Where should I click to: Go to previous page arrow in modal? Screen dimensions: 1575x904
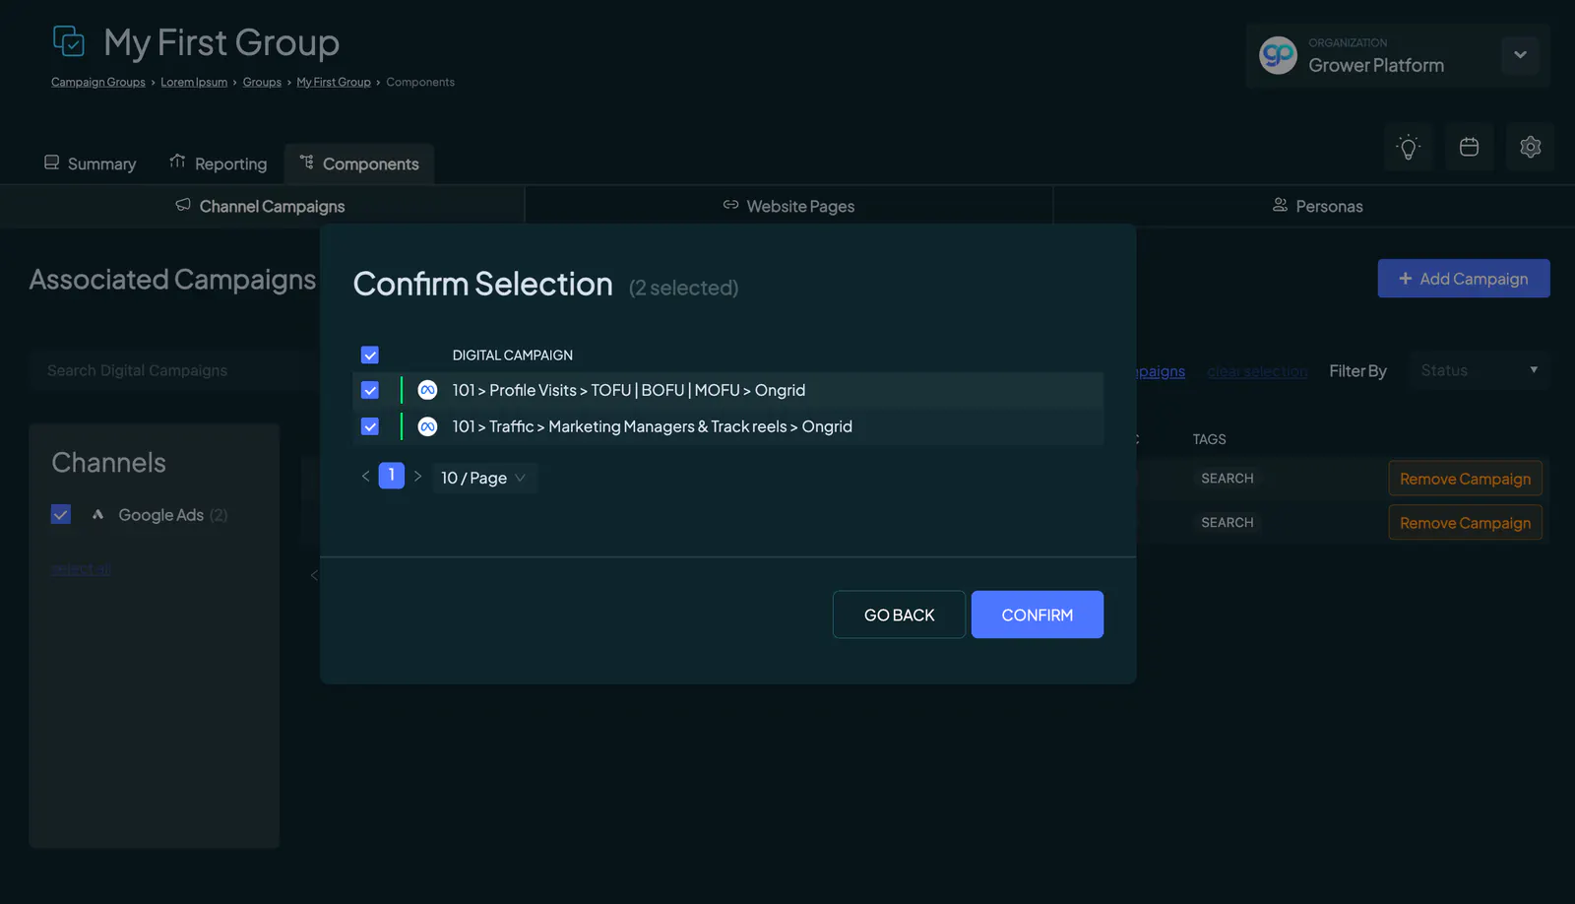pyautogui.click(x=365, y=476)
